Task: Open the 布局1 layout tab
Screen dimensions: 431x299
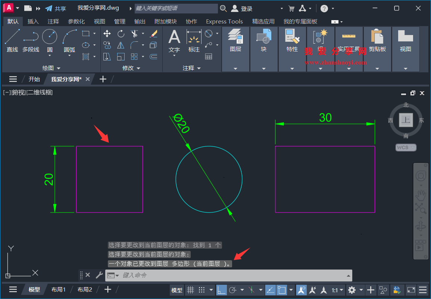Action: pyautogui.click(x=59, y=289)
